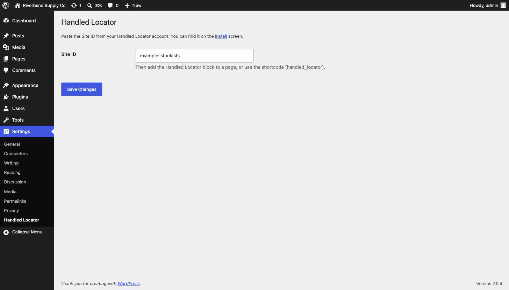Open Connectors settings submenu
Image resolution: width=509 pixels, height=290 pixels.
coord(16,153)
